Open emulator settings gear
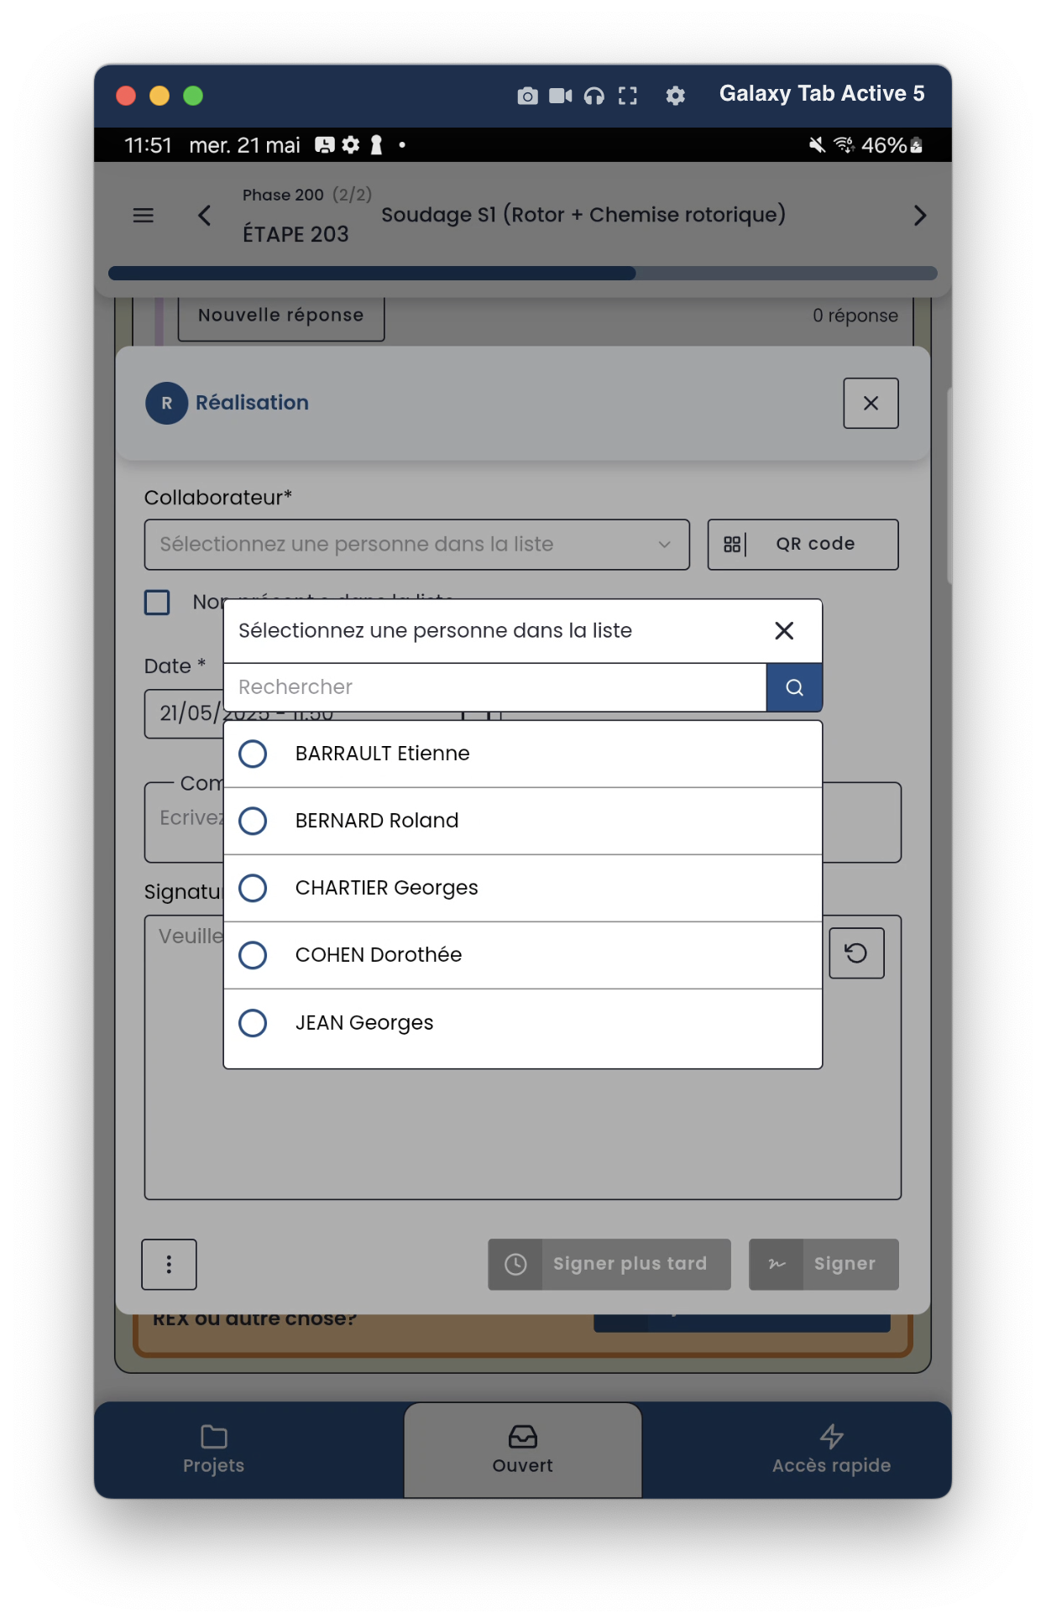Screen dimensions: 1046x1623 (x=675, y=97)
